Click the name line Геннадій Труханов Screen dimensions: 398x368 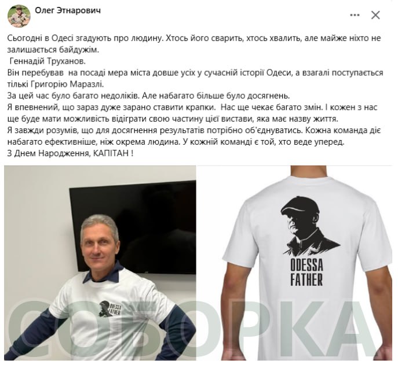(48, 61)
